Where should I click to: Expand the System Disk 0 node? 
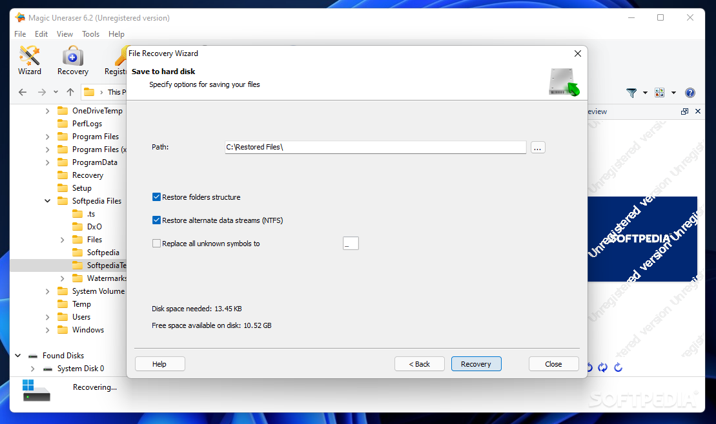(32, 369)
